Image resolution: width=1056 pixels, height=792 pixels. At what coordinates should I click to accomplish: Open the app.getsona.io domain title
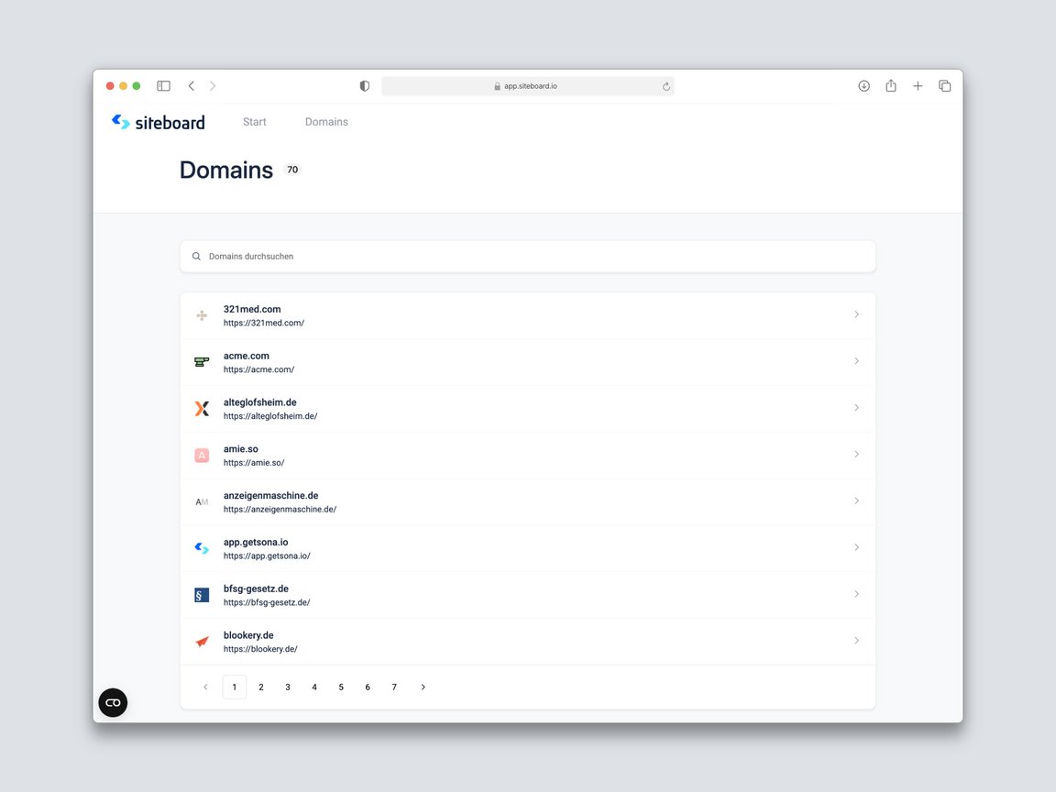pyautogui.click(x=256, y=542)
